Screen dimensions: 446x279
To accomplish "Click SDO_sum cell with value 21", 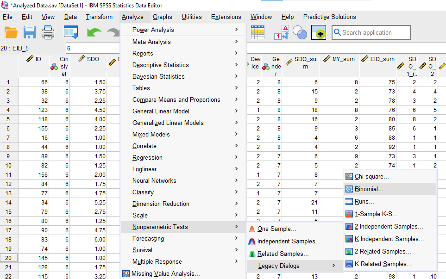I will (301, 203).
